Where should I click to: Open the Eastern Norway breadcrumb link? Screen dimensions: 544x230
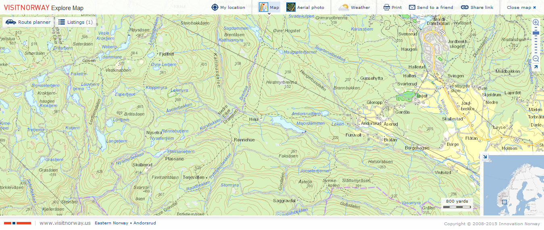(111, 223)
